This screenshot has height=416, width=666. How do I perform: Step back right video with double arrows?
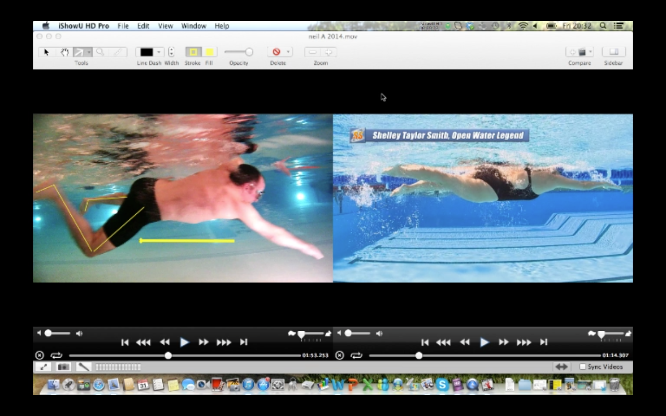click(465, 342)
